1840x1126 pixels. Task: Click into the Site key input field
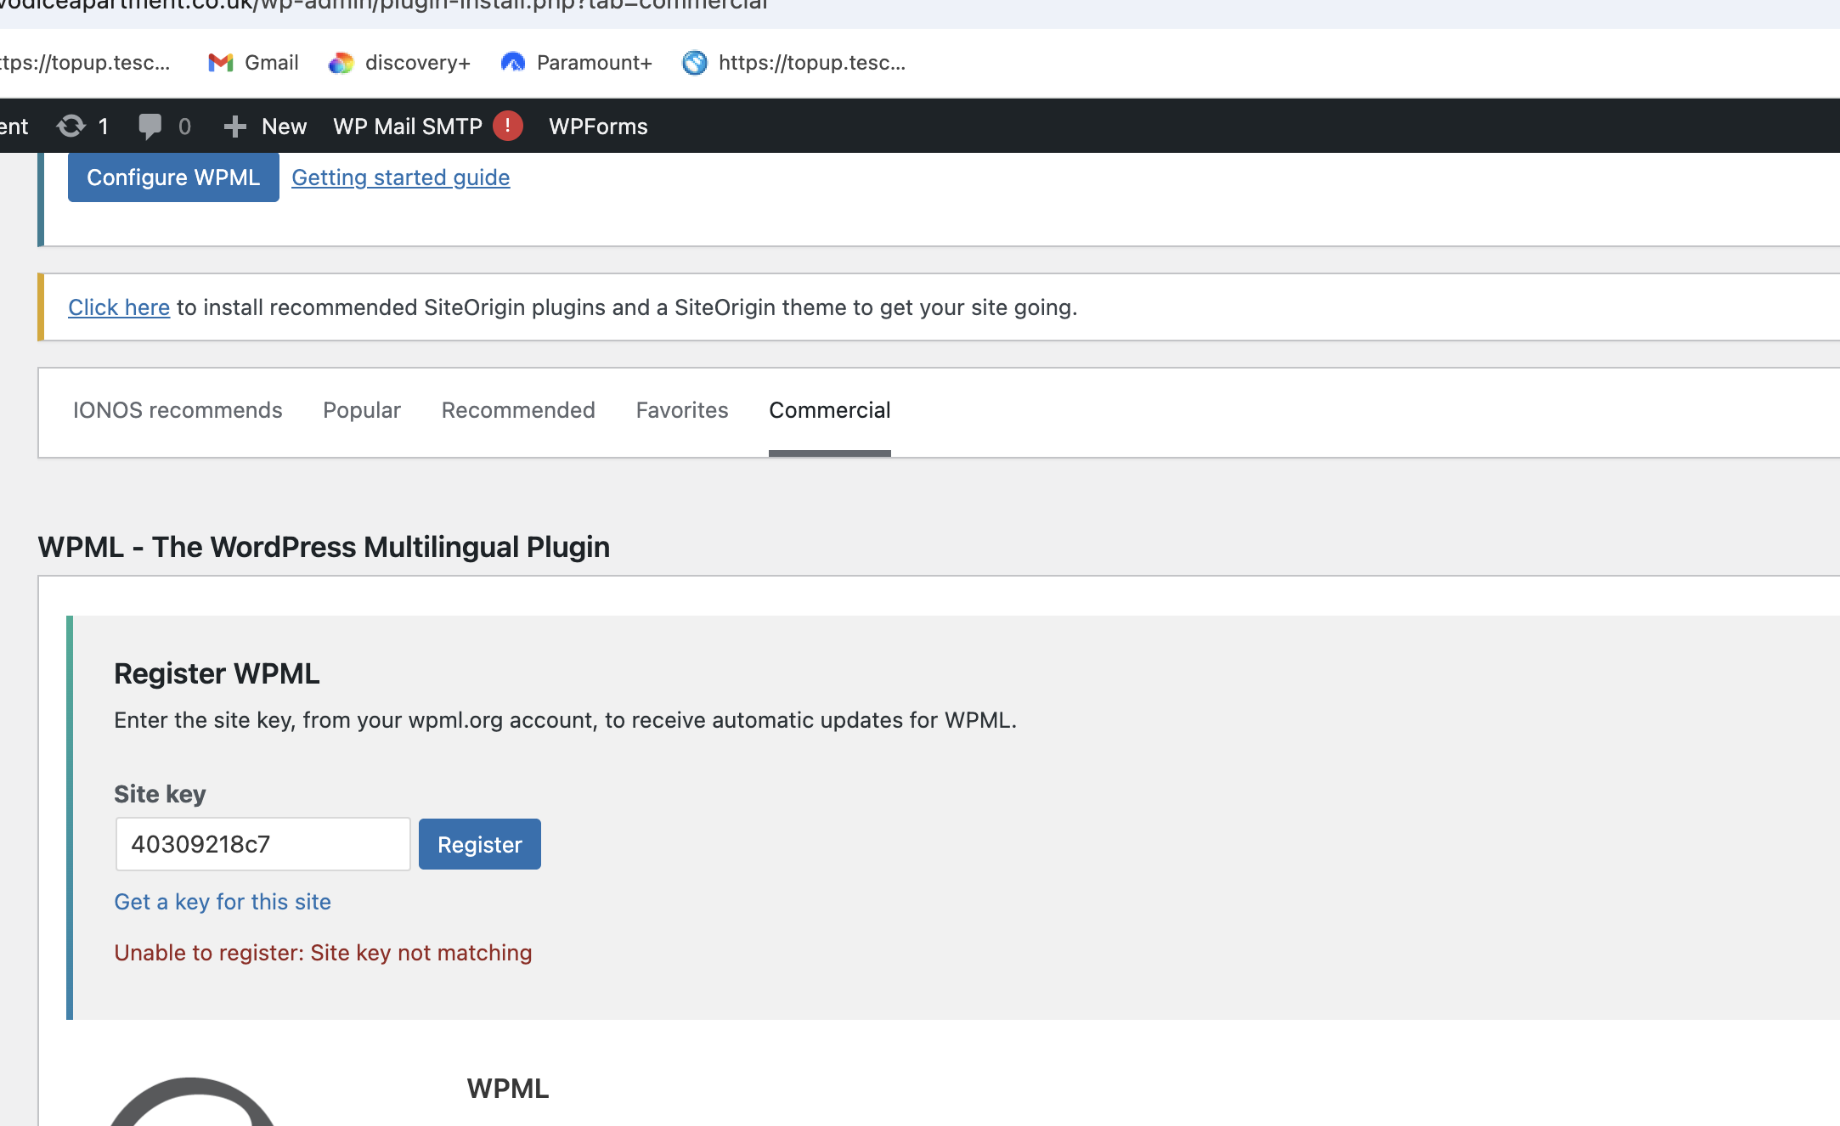pyautogui.click(x=263, y=844)
